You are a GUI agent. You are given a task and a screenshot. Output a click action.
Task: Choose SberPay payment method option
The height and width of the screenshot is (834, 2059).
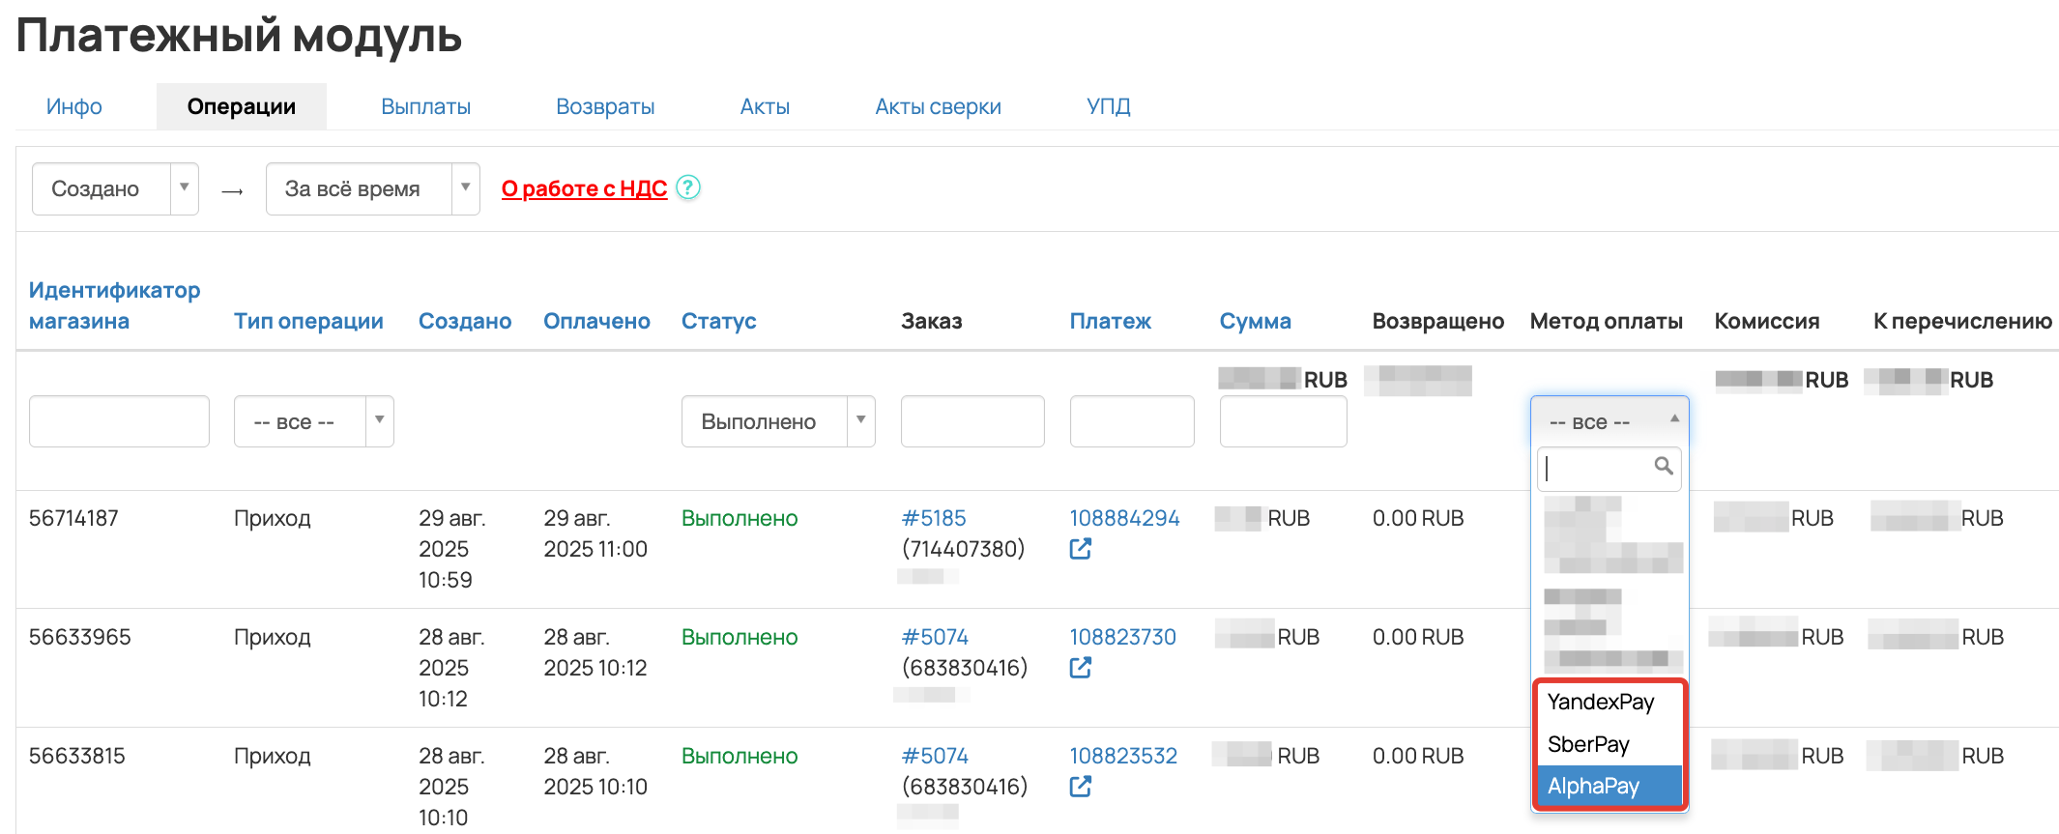[1588, 744]
